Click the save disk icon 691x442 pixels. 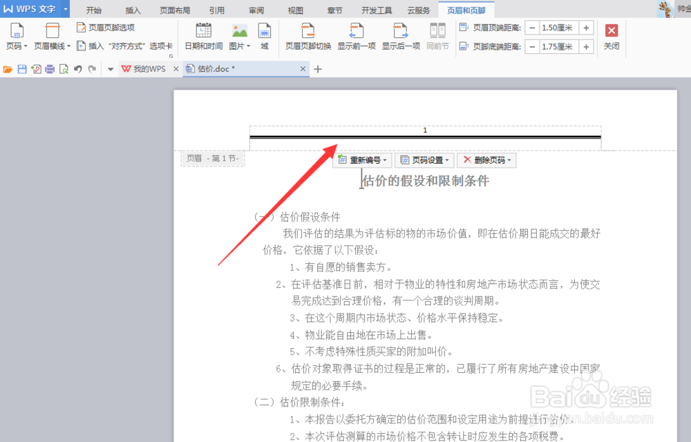point(22,69)
